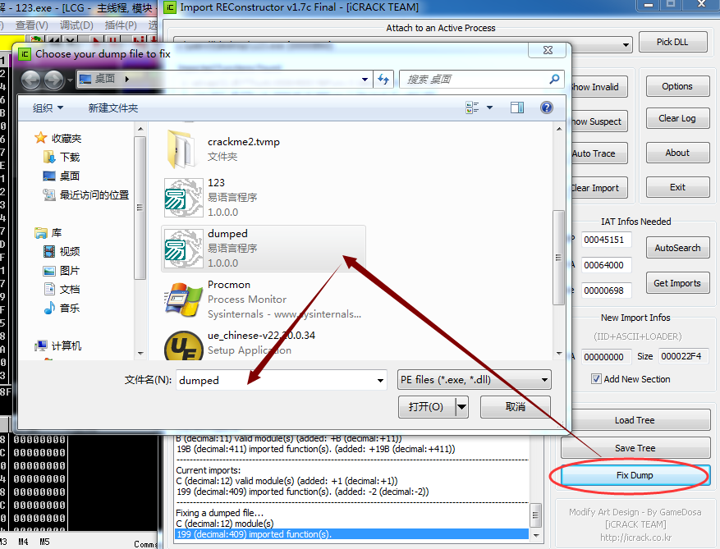Click the Exit button in ImportREC
The width and height of the screenshot is (720, 549).
coord(677,187)
